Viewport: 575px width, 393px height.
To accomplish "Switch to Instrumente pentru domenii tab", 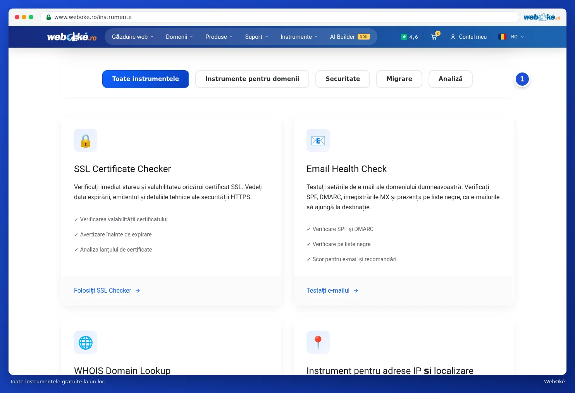I will (252, 79).
